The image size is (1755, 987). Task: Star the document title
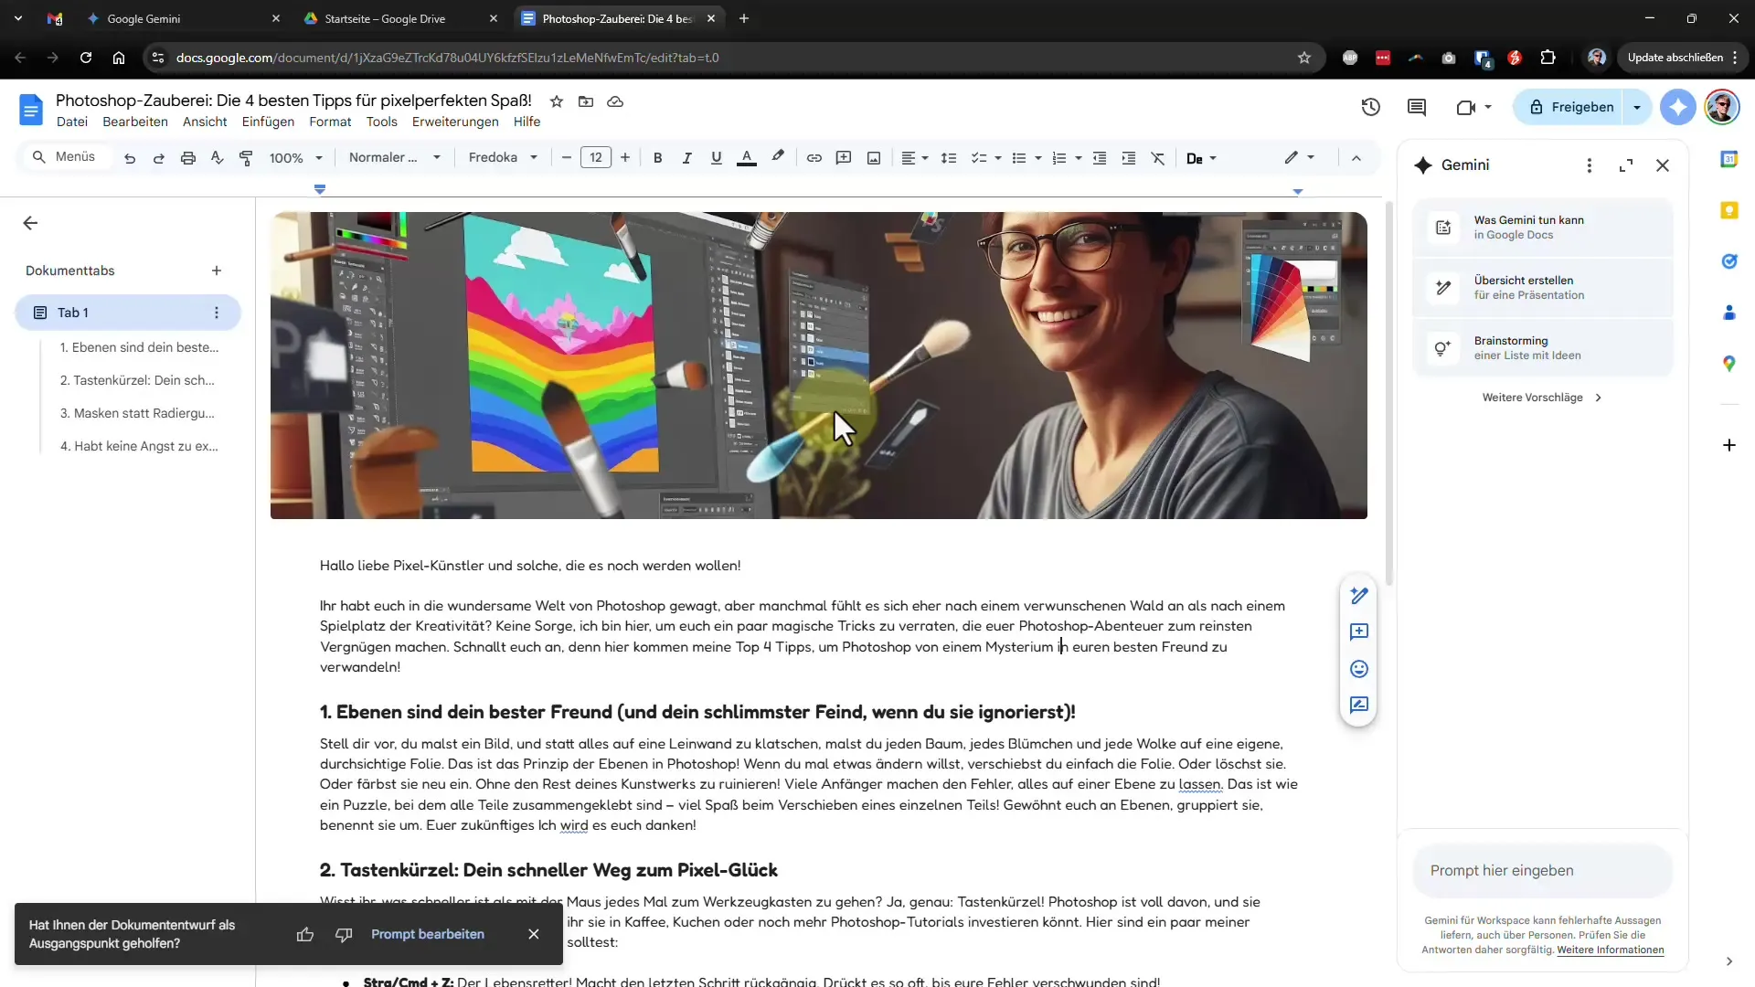point(557,101)
